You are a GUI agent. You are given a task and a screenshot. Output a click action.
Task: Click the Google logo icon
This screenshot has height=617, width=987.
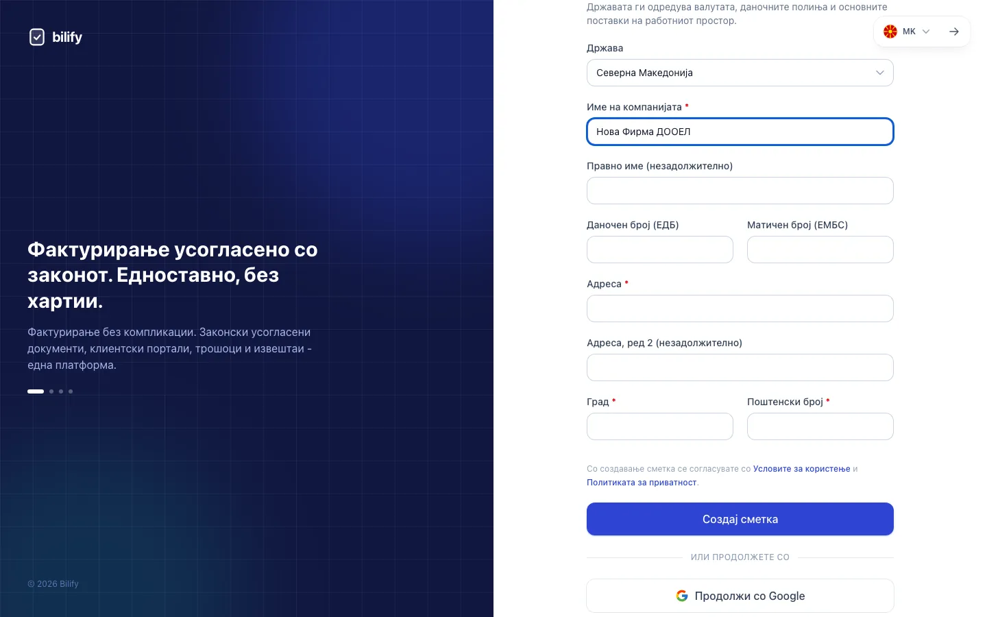[x=682, y=596]
